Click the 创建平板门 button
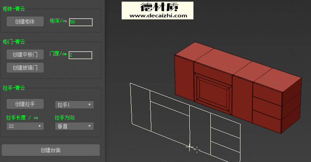311x162 pixels. pyautogui.click(x=25, y=54)
